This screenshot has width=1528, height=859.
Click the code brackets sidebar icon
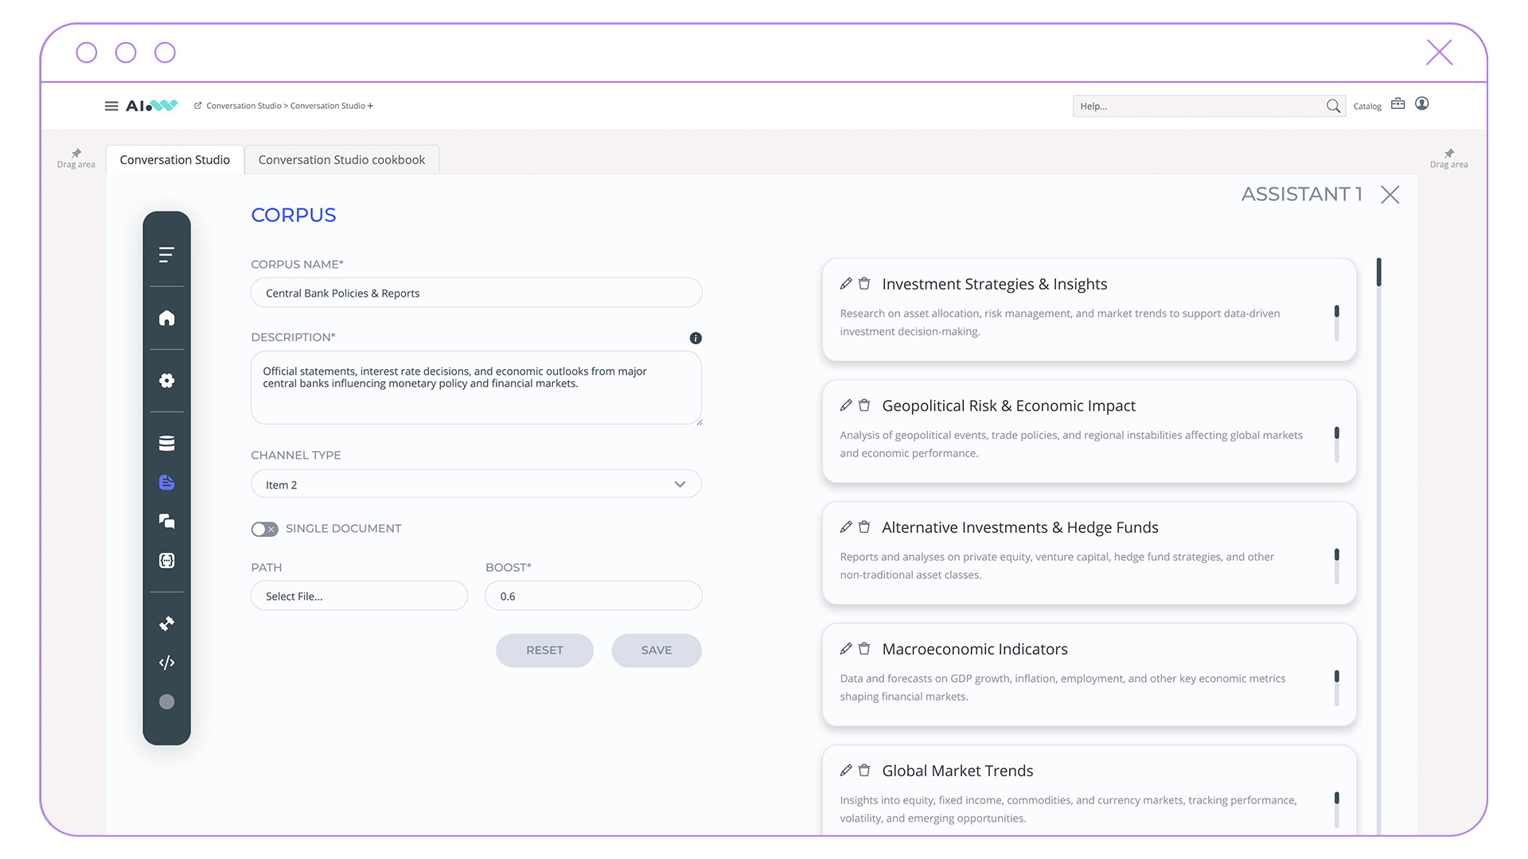click(166, 663)
